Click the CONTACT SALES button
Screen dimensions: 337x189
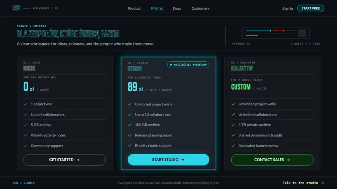click(x=272, y=160)
